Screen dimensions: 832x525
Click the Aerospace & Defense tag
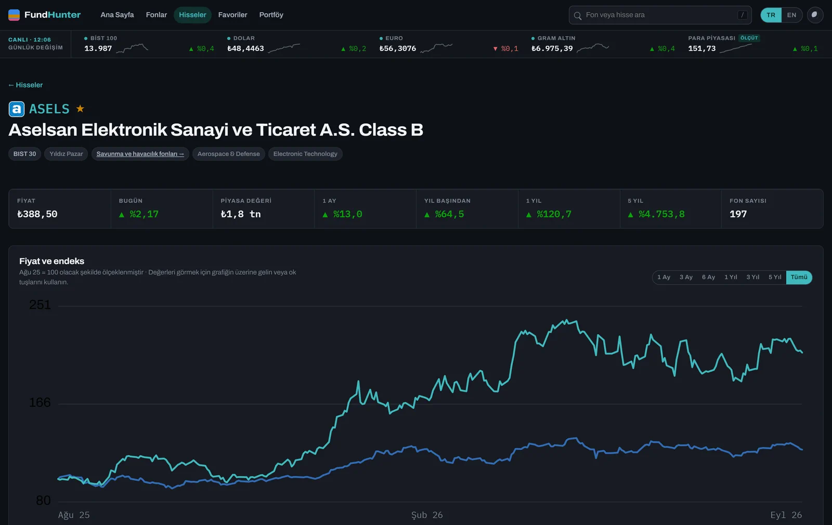point(229,154)
